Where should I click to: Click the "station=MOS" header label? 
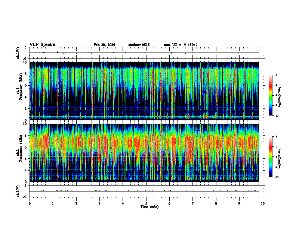pos(139,45)
